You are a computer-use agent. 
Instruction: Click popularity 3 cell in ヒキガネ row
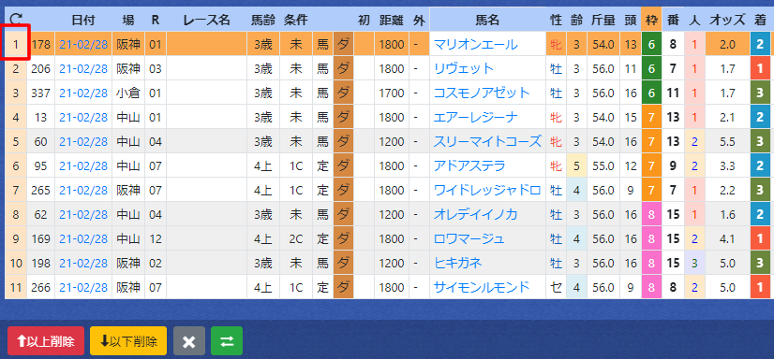pos(694,263)
